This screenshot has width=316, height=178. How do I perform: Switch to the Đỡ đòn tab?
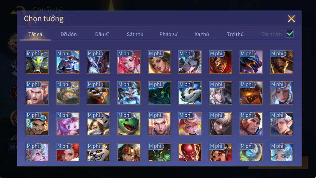point(69,34)
